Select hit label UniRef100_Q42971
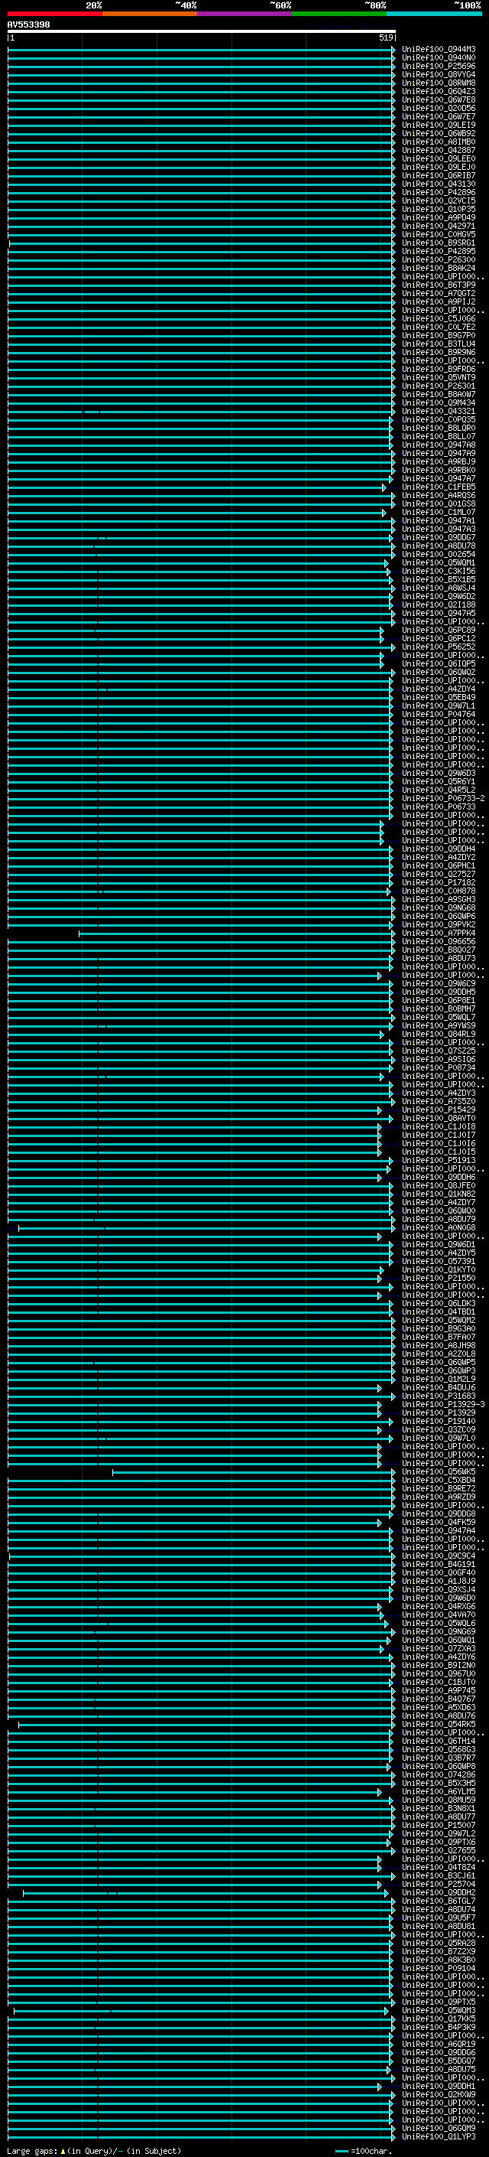The width and height of the screenshot is (489, 2157). 439,226
